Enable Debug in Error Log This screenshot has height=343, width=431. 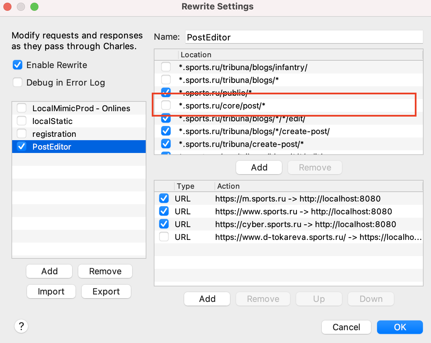[18, 83]
